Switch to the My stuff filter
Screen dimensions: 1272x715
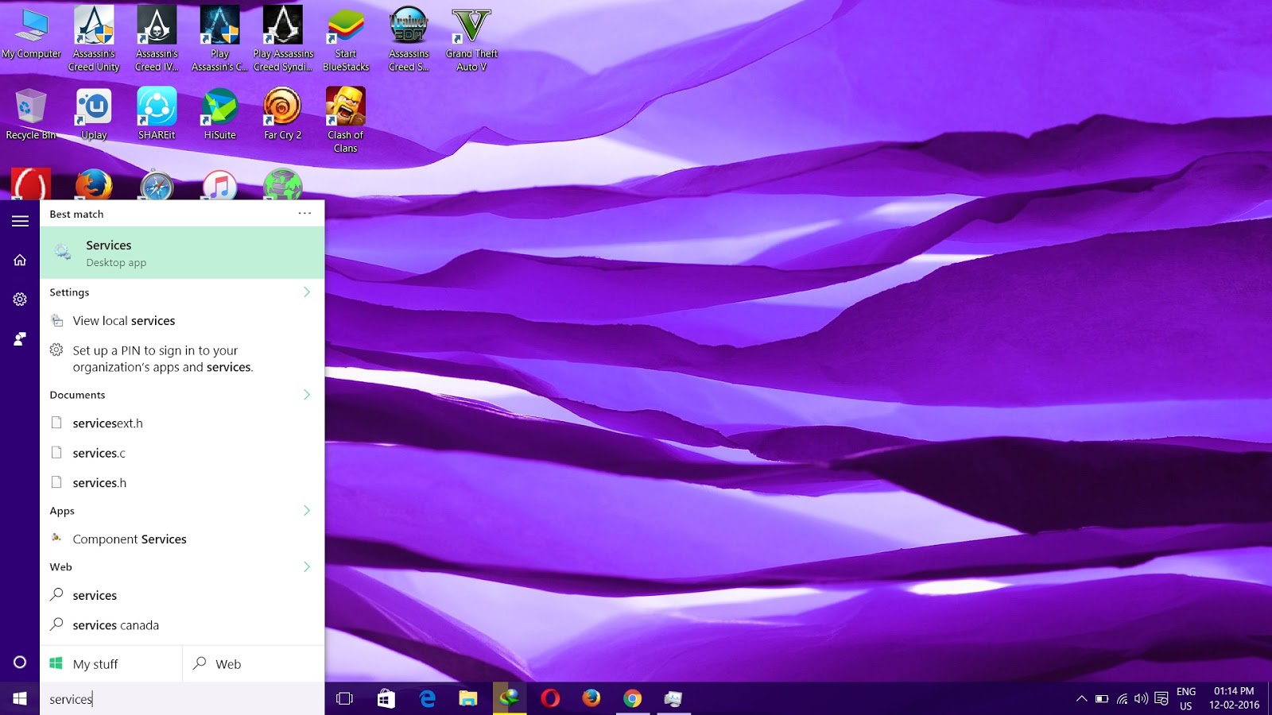[111, 664]
